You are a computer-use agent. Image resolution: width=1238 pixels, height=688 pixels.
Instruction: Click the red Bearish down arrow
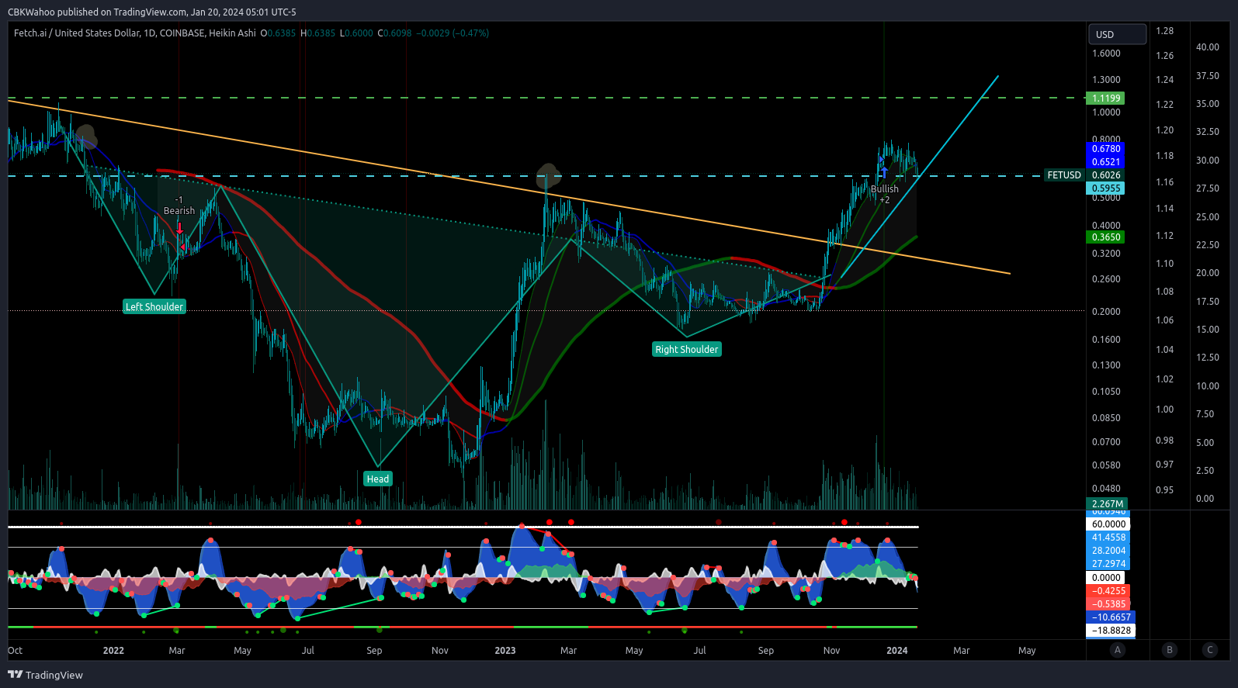click(x=180, y=228)
